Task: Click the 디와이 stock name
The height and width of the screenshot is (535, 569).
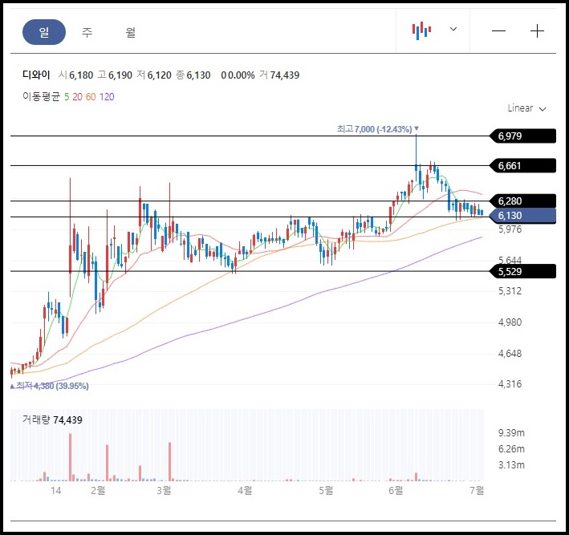Action: click(36, 75)
